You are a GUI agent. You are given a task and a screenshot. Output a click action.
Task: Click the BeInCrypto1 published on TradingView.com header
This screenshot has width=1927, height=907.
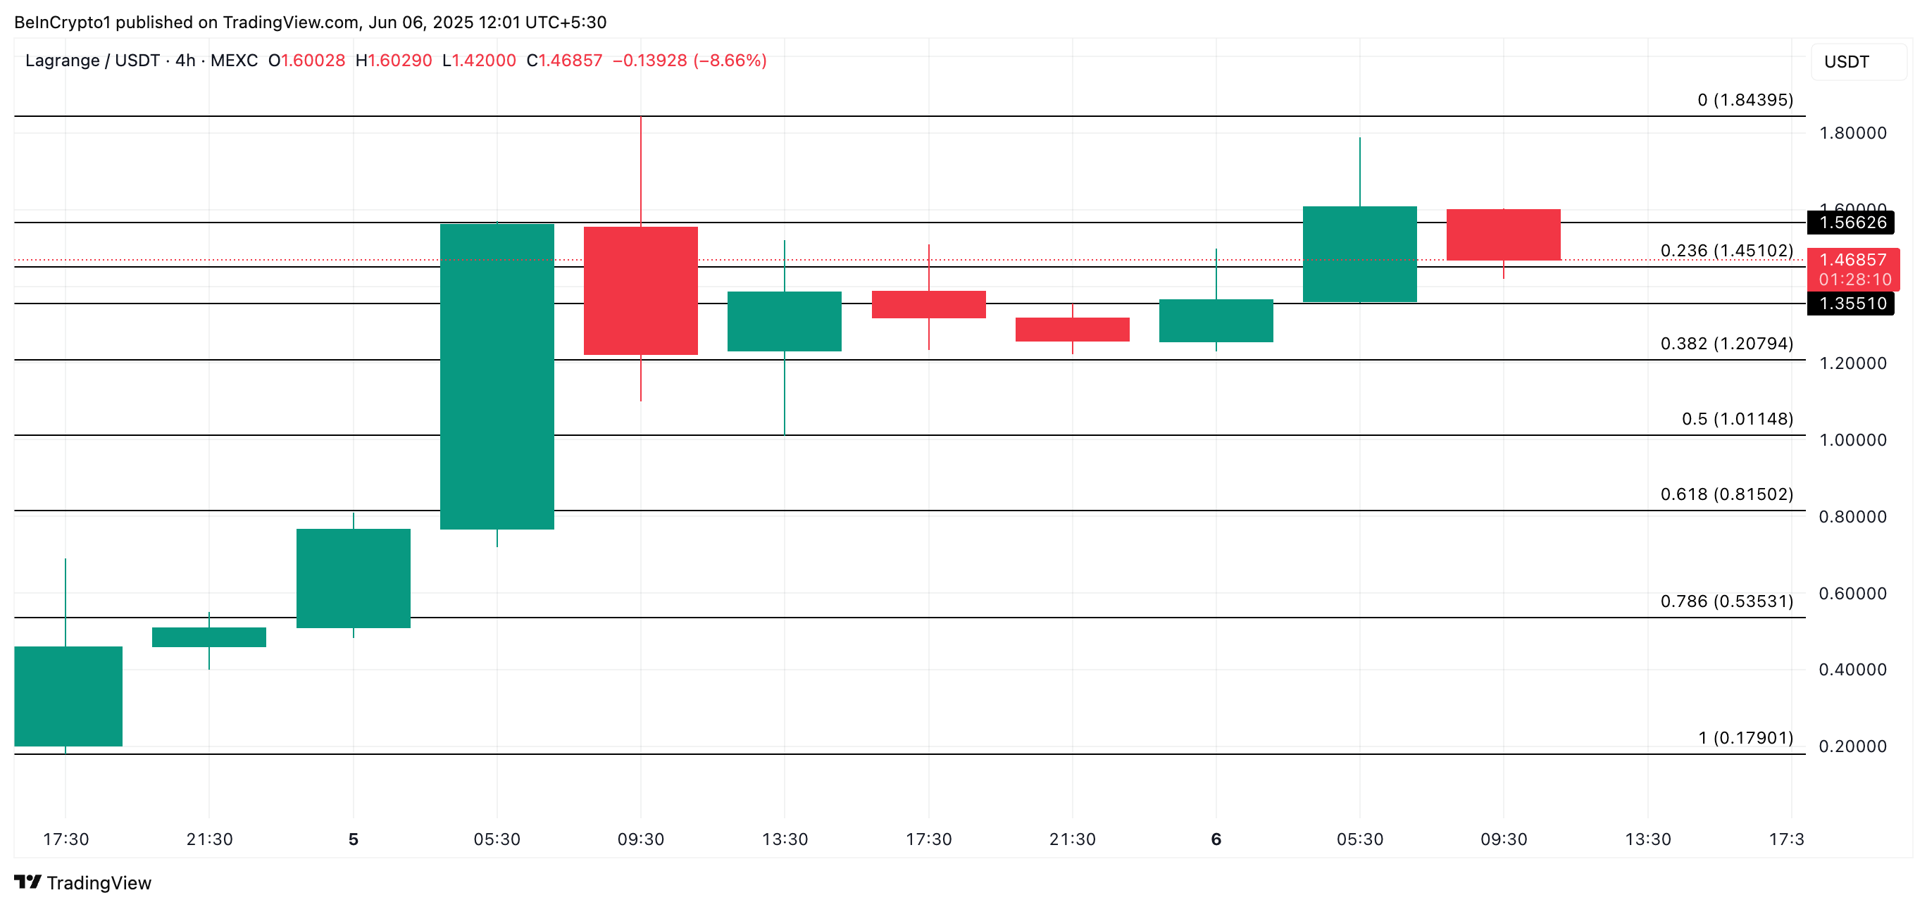pos(310,23)
